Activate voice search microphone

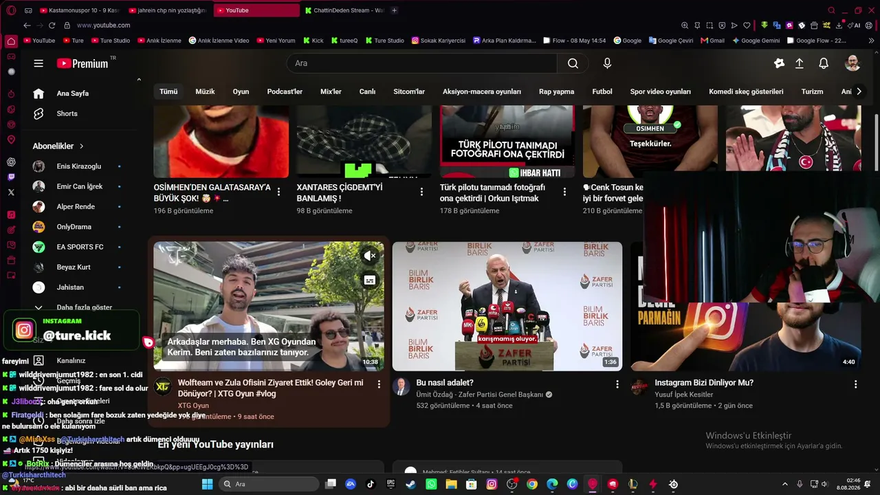click(607, 63)
